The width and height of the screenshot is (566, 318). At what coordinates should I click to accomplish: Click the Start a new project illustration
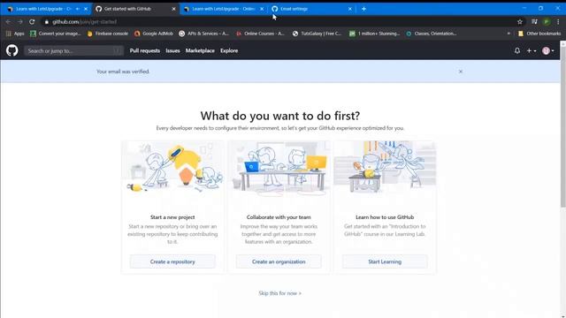click(x=172, y=169)
